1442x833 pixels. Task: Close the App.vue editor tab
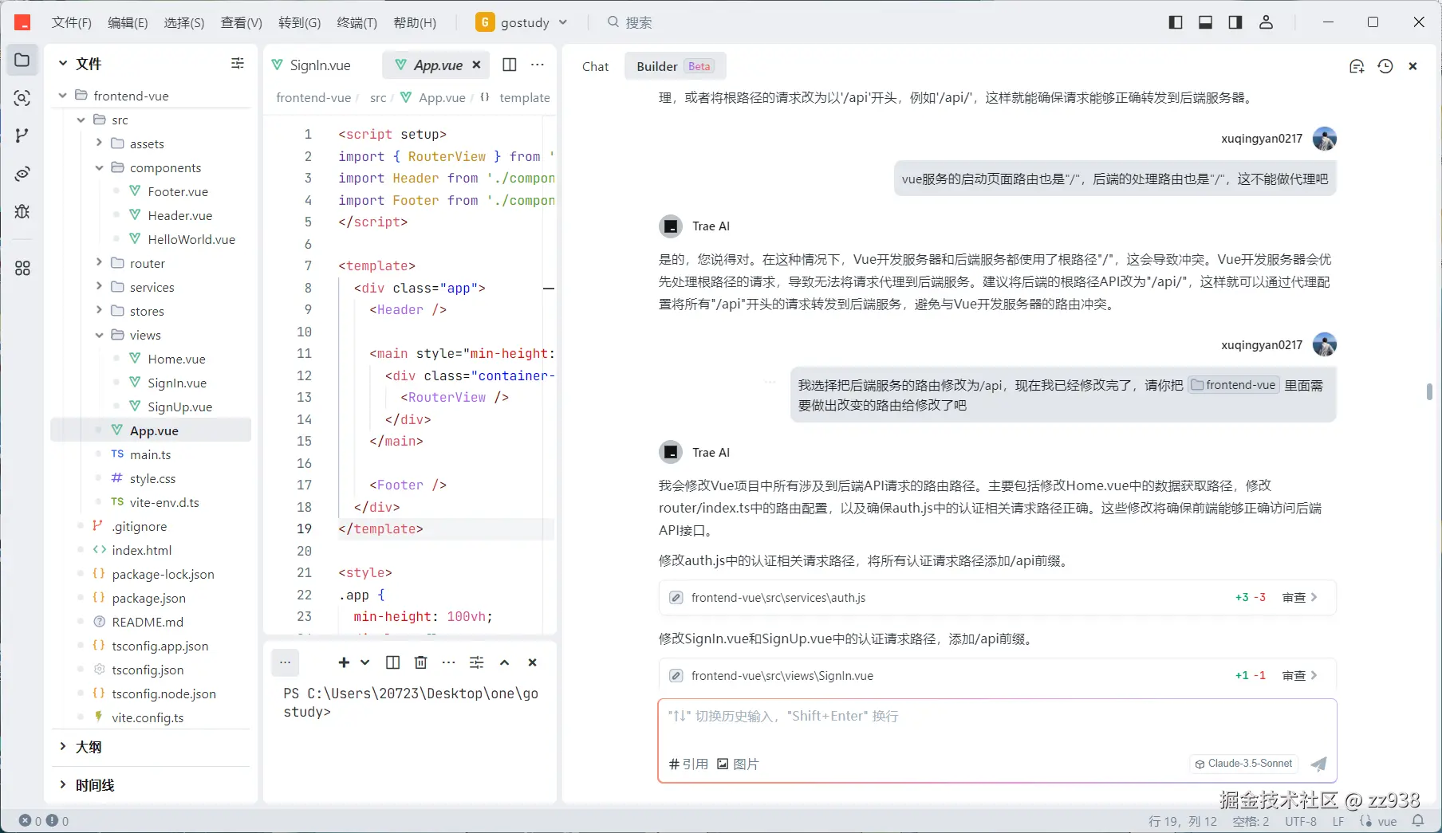(x=476, y=65)
